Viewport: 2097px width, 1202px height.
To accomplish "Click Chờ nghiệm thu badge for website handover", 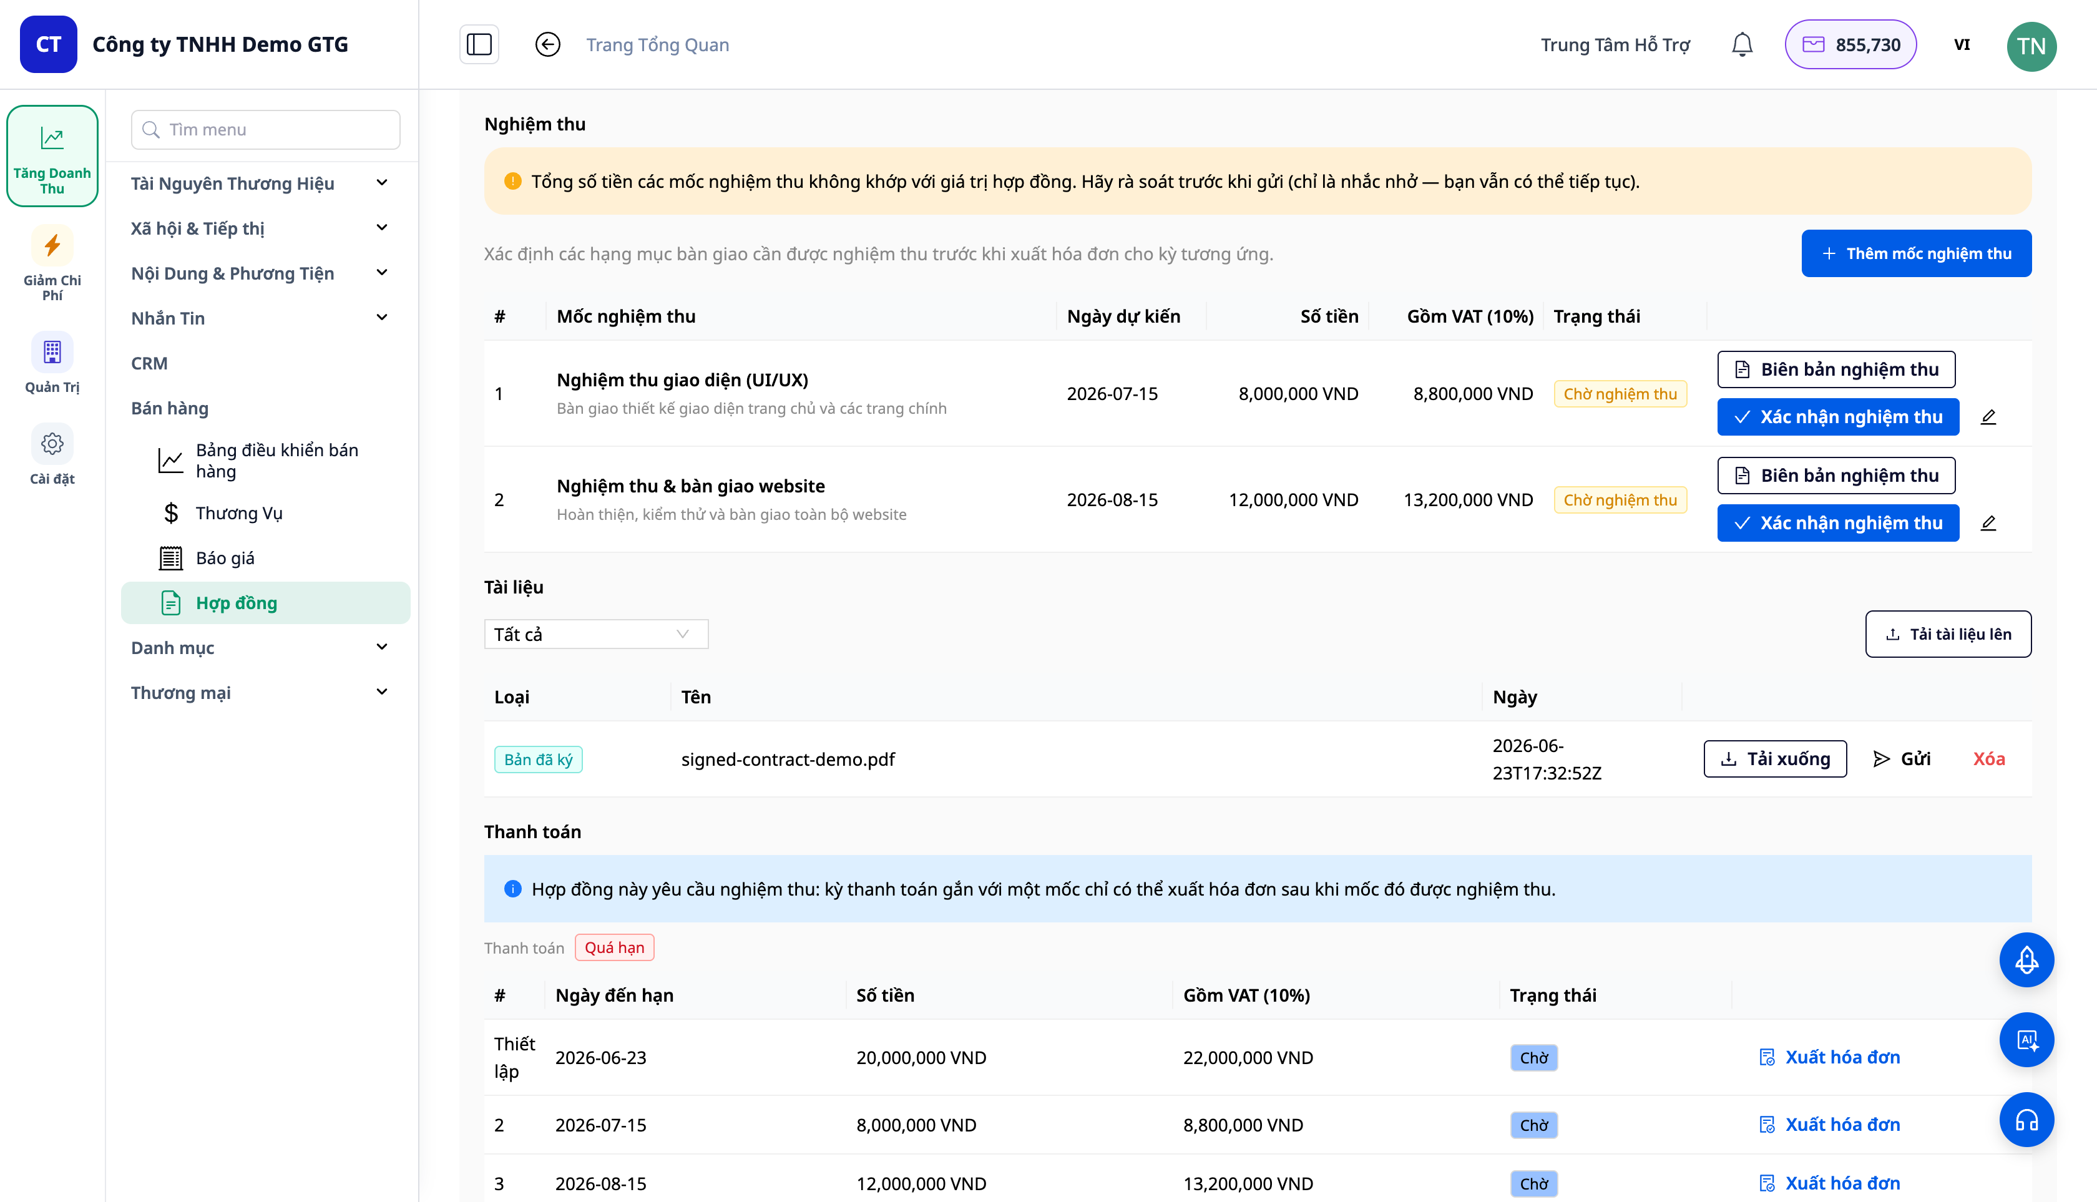I will [x=1620, y=501].
